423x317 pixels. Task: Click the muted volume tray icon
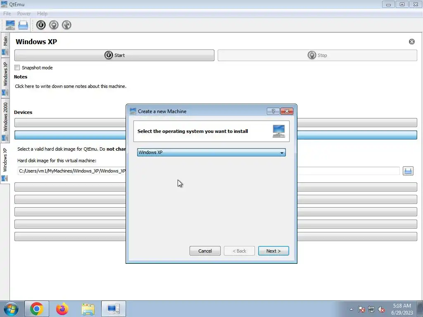tap(381, 309)
